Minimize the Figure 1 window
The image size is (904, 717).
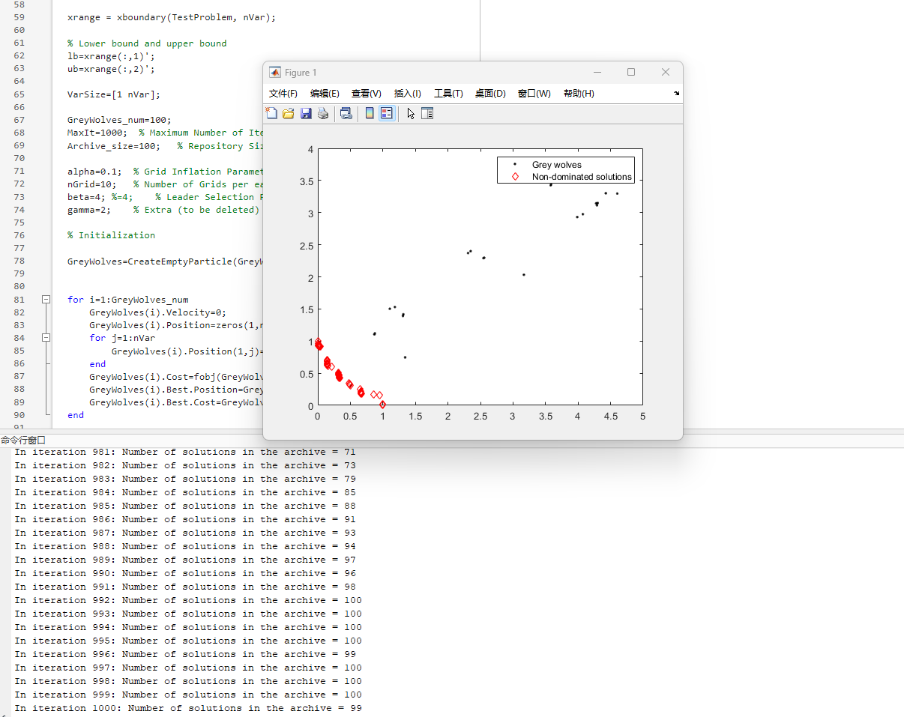tap(597, 72)
